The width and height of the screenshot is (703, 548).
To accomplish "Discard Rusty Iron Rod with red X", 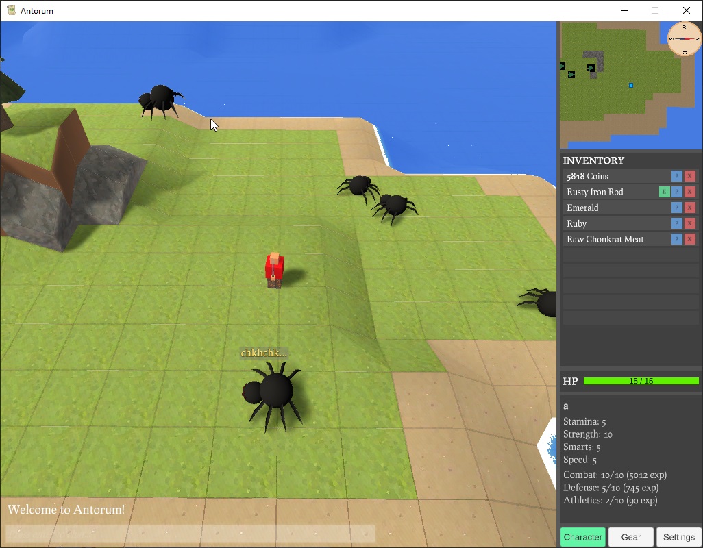I will click(x=690, y=192).
